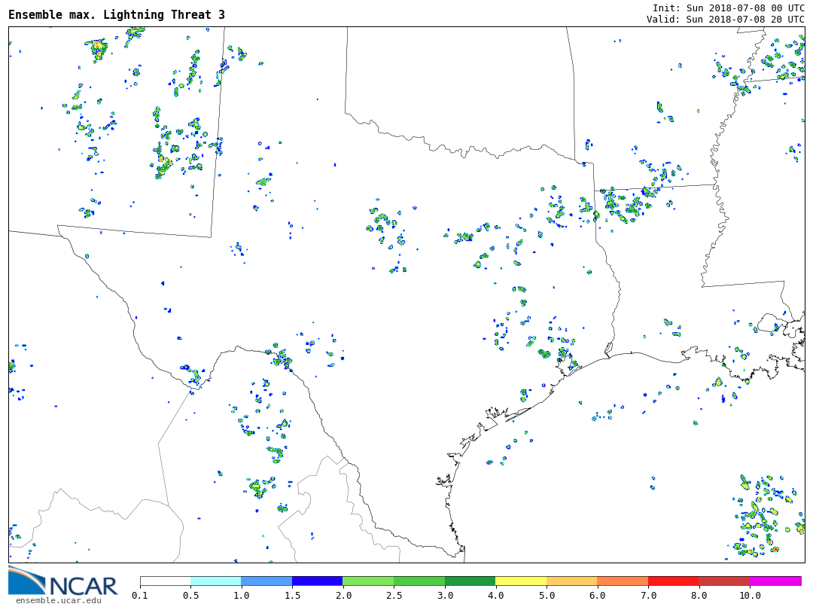Click the '10.0' colorbar tick label
Image resolution: width=813 pixels, height=610 pixels.
click(x=750, y=596)
